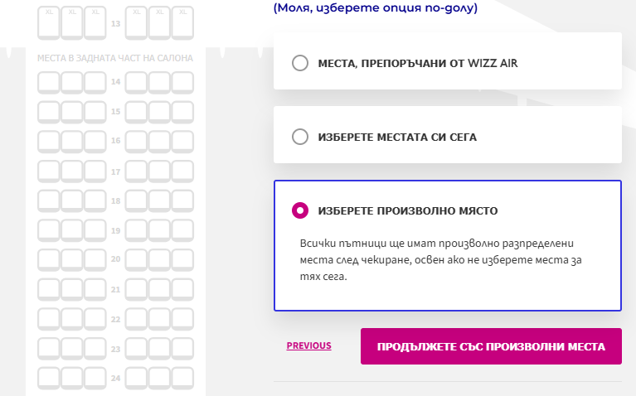This screenshot has width=636, height=396.
Task: Choose the second XL seat from left in row 13
Action: click(x=72, y=23)
